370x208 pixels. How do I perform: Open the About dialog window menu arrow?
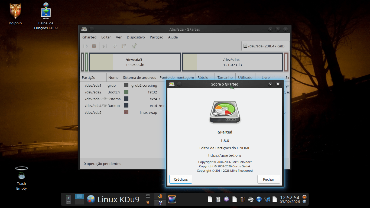pos(270,84)
